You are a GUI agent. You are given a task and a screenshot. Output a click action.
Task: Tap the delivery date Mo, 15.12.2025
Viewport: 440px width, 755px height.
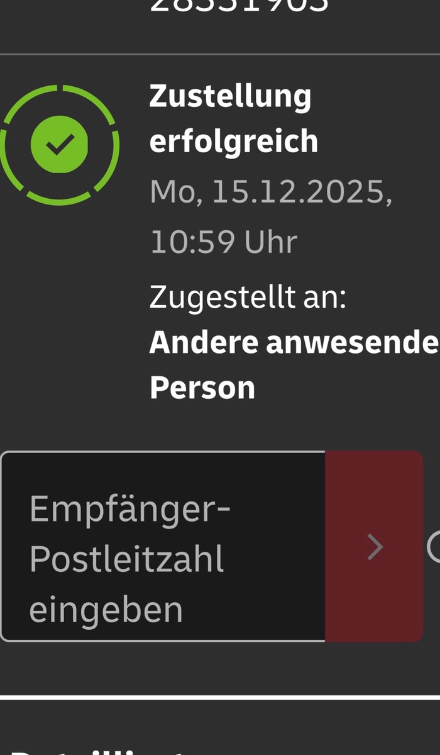tap(271, 192)
